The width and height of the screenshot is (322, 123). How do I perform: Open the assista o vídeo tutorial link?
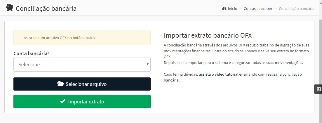pos(218,74)
